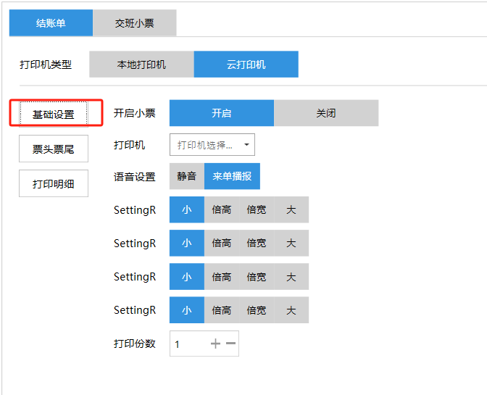Screen dimensions: 487x395
Task: Choose 大 in the fourth SettingR row
Action: click(291, 310)
